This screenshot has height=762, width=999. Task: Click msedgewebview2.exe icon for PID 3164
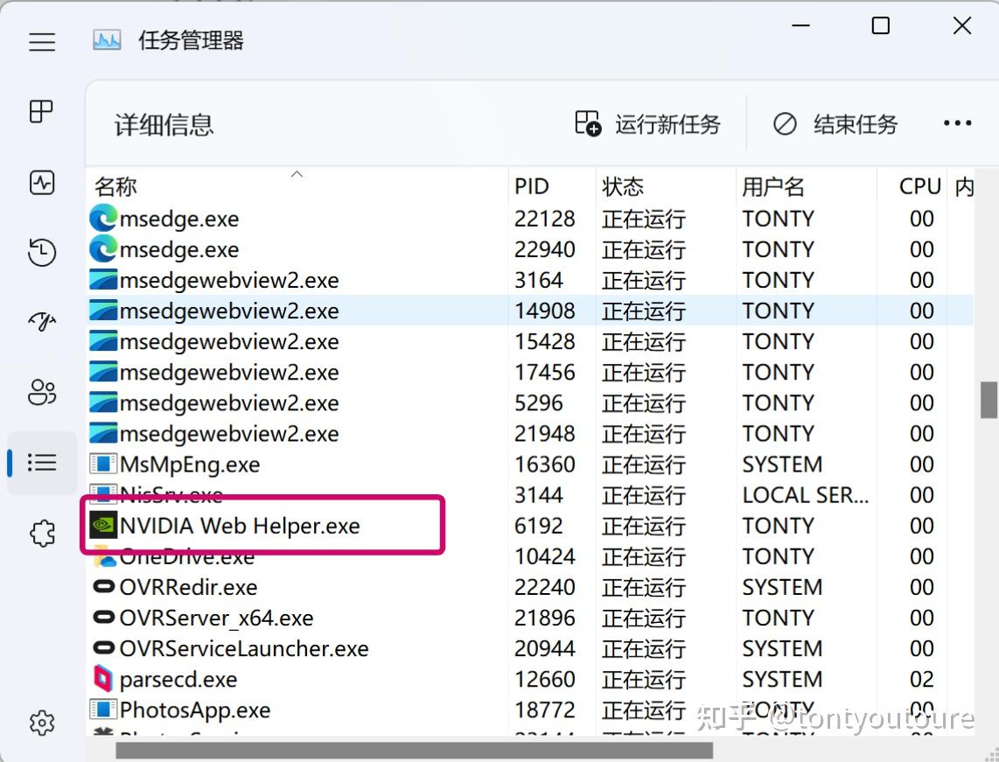coord(103,280)
